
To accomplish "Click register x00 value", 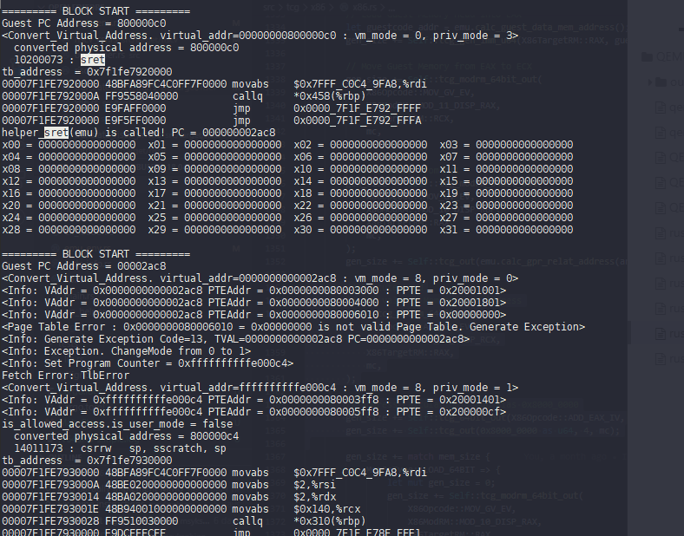I will click(x=87, y=145).
